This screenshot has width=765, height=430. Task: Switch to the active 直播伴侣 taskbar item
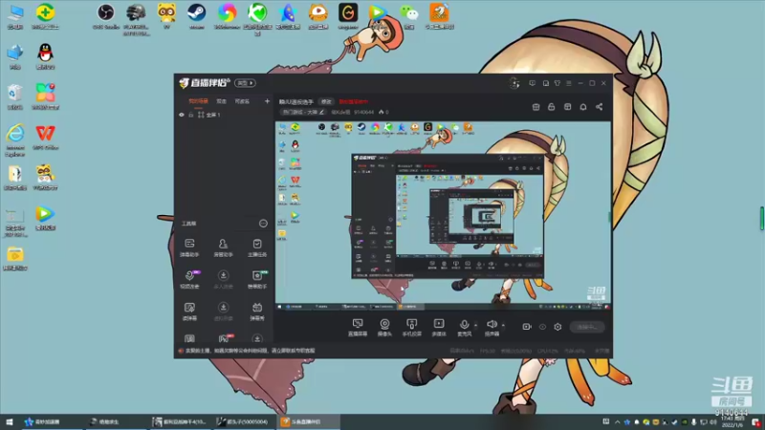pos(308,421)
